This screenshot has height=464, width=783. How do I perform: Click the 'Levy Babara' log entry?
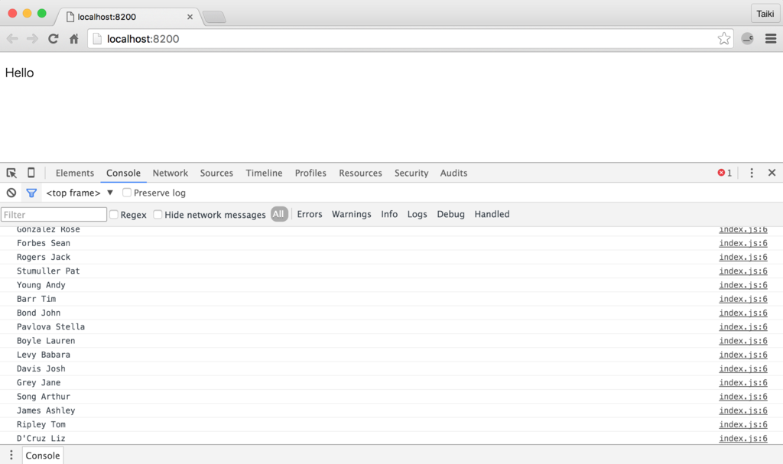(44, 355)
